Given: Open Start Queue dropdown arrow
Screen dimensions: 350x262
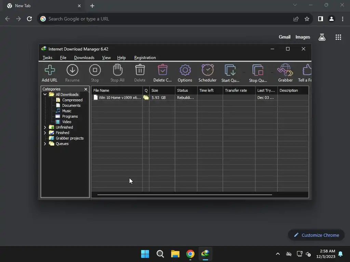Looking at the screenshot, I should click(x=244, y=72).
